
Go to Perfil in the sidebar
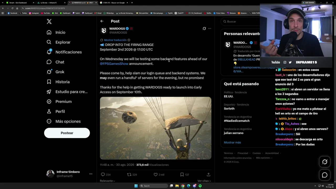click(56, 112)
